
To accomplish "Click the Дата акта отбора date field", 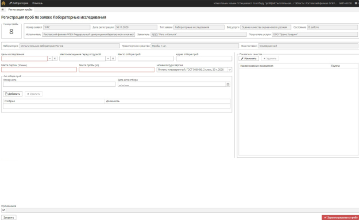I will click(x=172, y=84).
